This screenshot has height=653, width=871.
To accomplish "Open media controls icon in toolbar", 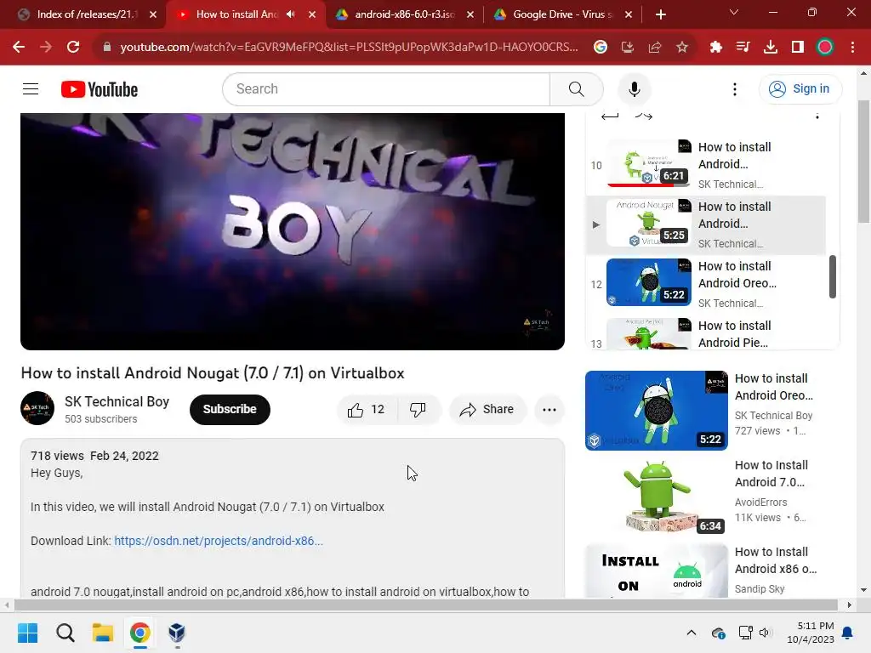I will click(743, 48).
